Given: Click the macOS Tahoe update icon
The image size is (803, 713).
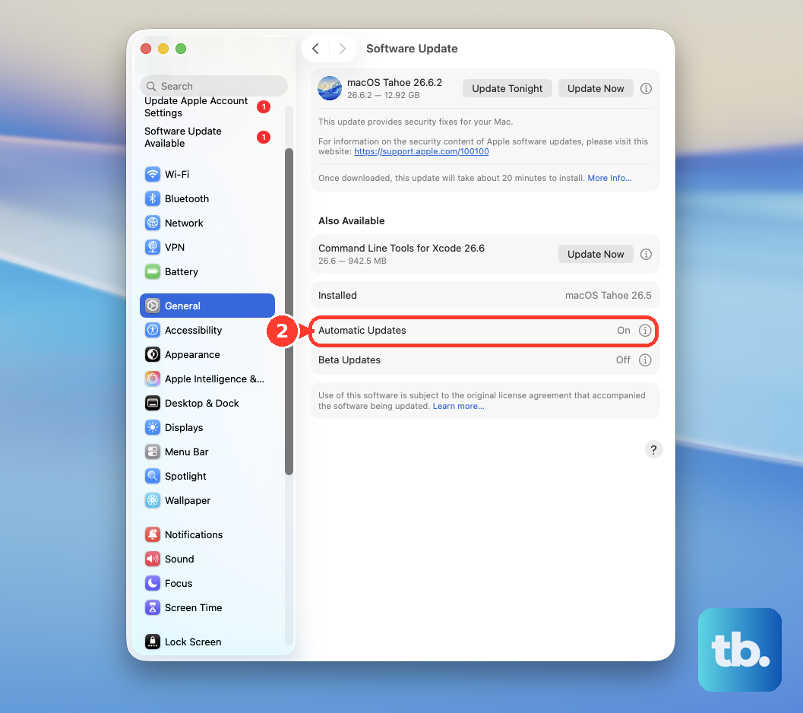Looking at the screenshot, I should (330, 88).
